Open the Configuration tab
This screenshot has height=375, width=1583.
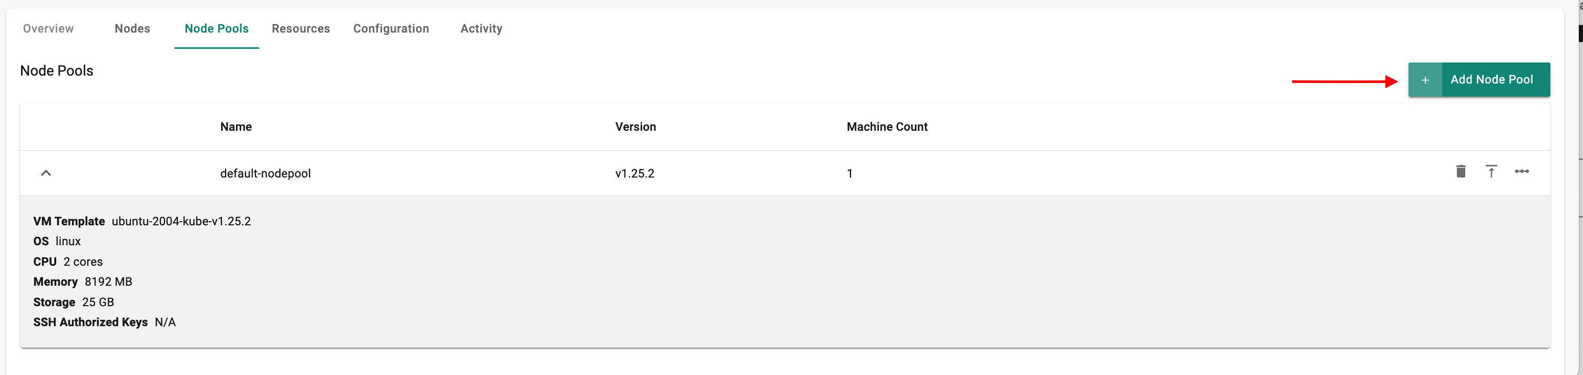point(391,28)
